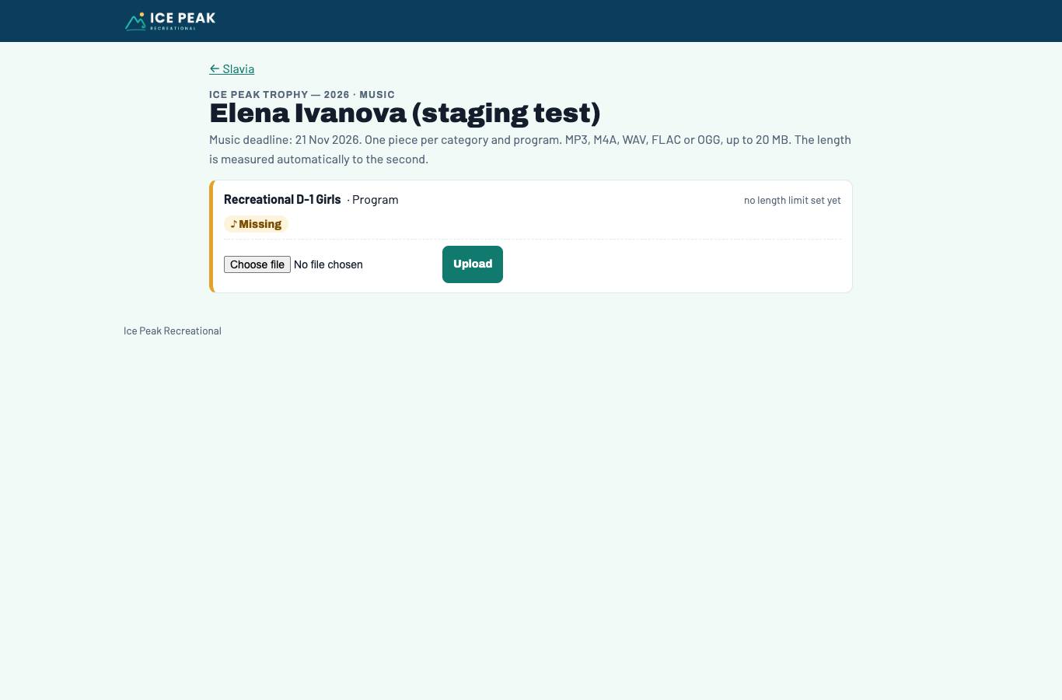This screenshot has width=1062, height=700.
Task: Click the green Upload button
Action: coord(473,264)
